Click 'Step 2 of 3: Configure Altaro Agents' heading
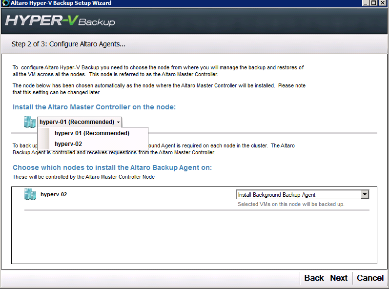 click(x=68, y=44)
